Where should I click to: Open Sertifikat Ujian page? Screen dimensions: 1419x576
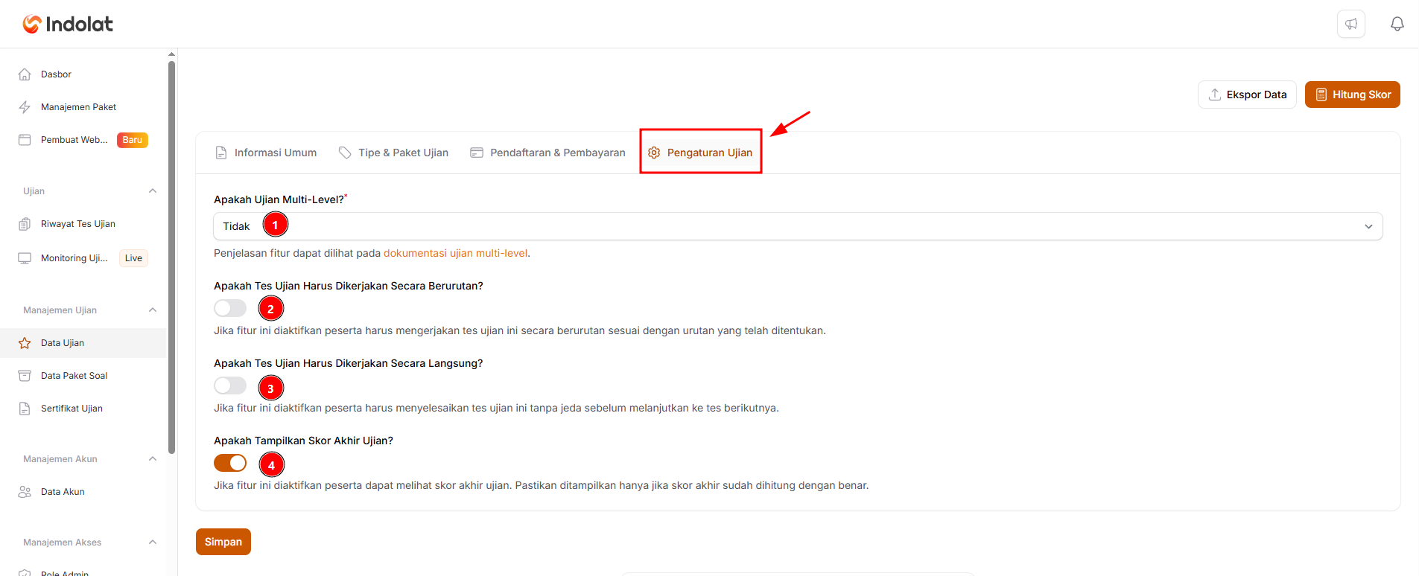[x=83, y=409]
